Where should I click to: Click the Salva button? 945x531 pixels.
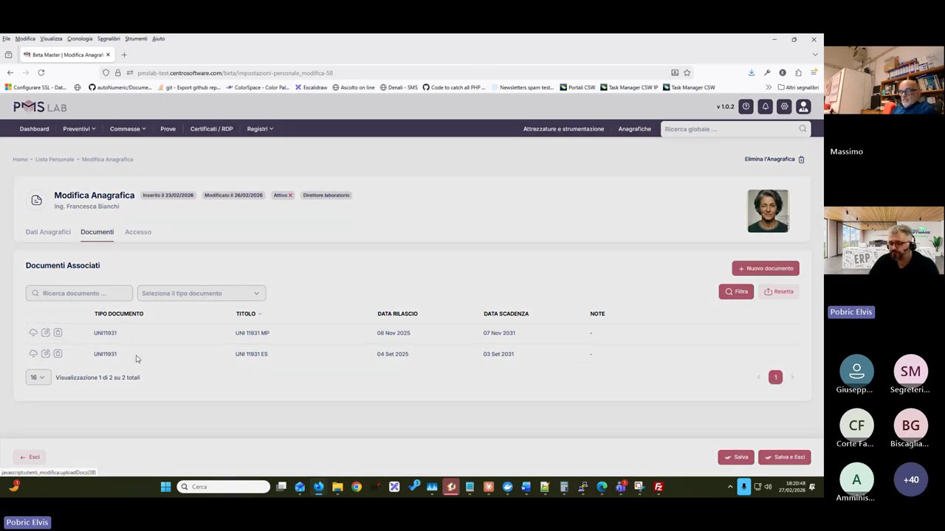click(736, 457)
